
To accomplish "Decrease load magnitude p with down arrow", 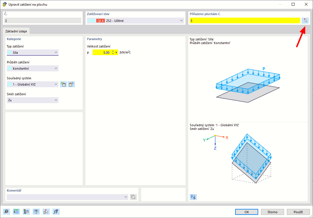I will pyautogui.click(x=113, y=53).
